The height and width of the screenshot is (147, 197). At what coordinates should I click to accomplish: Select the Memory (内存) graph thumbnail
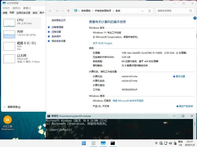click(9, 34)
